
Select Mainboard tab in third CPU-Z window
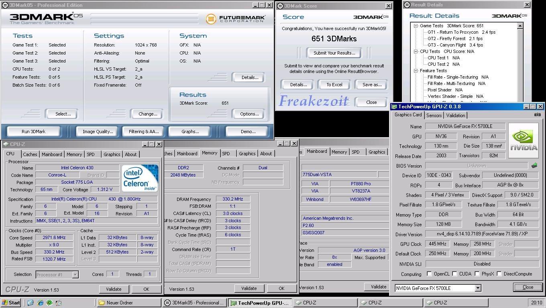(x=317, y=151)
